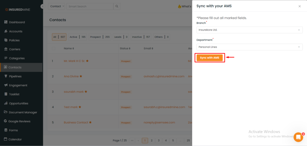Select the Others 0 filter tab
This screenshot has width=307, height=146.
click(x=162, y=37)
